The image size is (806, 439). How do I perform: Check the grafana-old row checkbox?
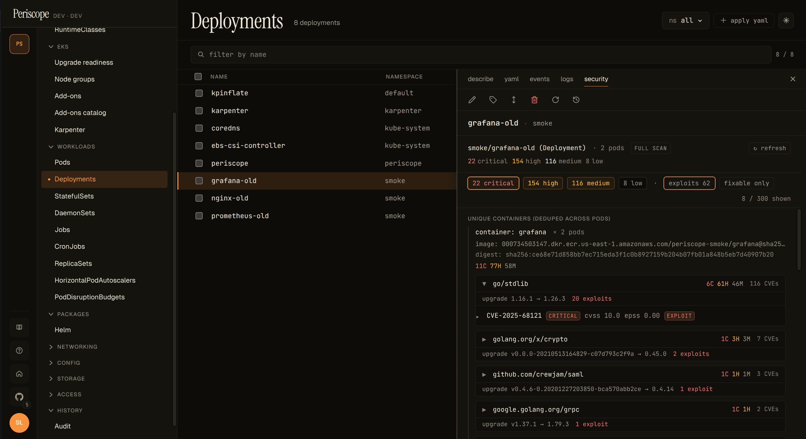coord(199,181)
